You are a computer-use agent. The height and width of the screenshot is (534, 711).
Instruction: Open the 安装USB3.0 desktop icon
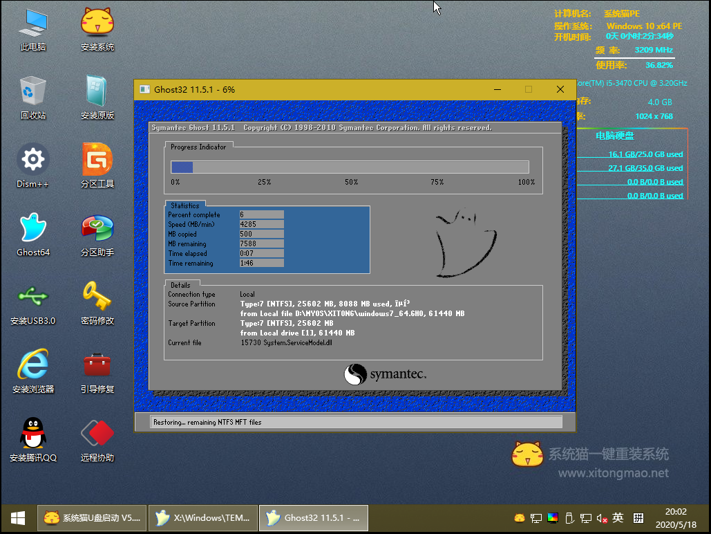(x=32, y=304)
